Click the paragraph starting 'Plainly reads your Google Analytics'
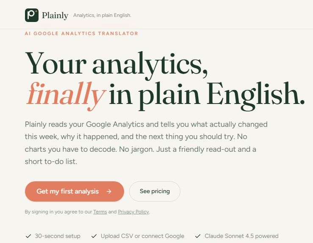 pos(146,143)
